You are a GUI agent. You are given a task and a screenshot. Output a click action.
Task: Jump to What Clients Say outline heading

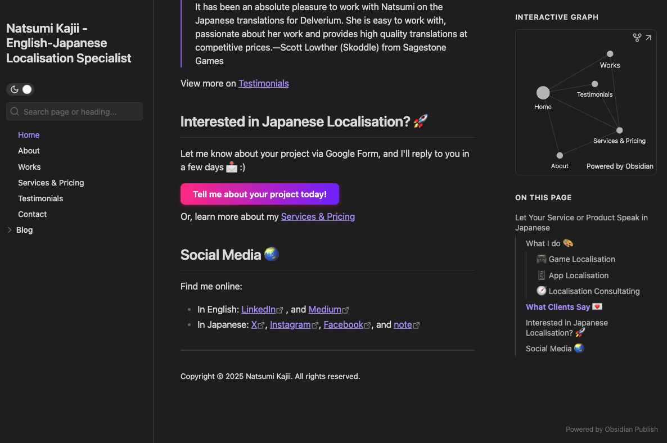[x=558, y=307]
